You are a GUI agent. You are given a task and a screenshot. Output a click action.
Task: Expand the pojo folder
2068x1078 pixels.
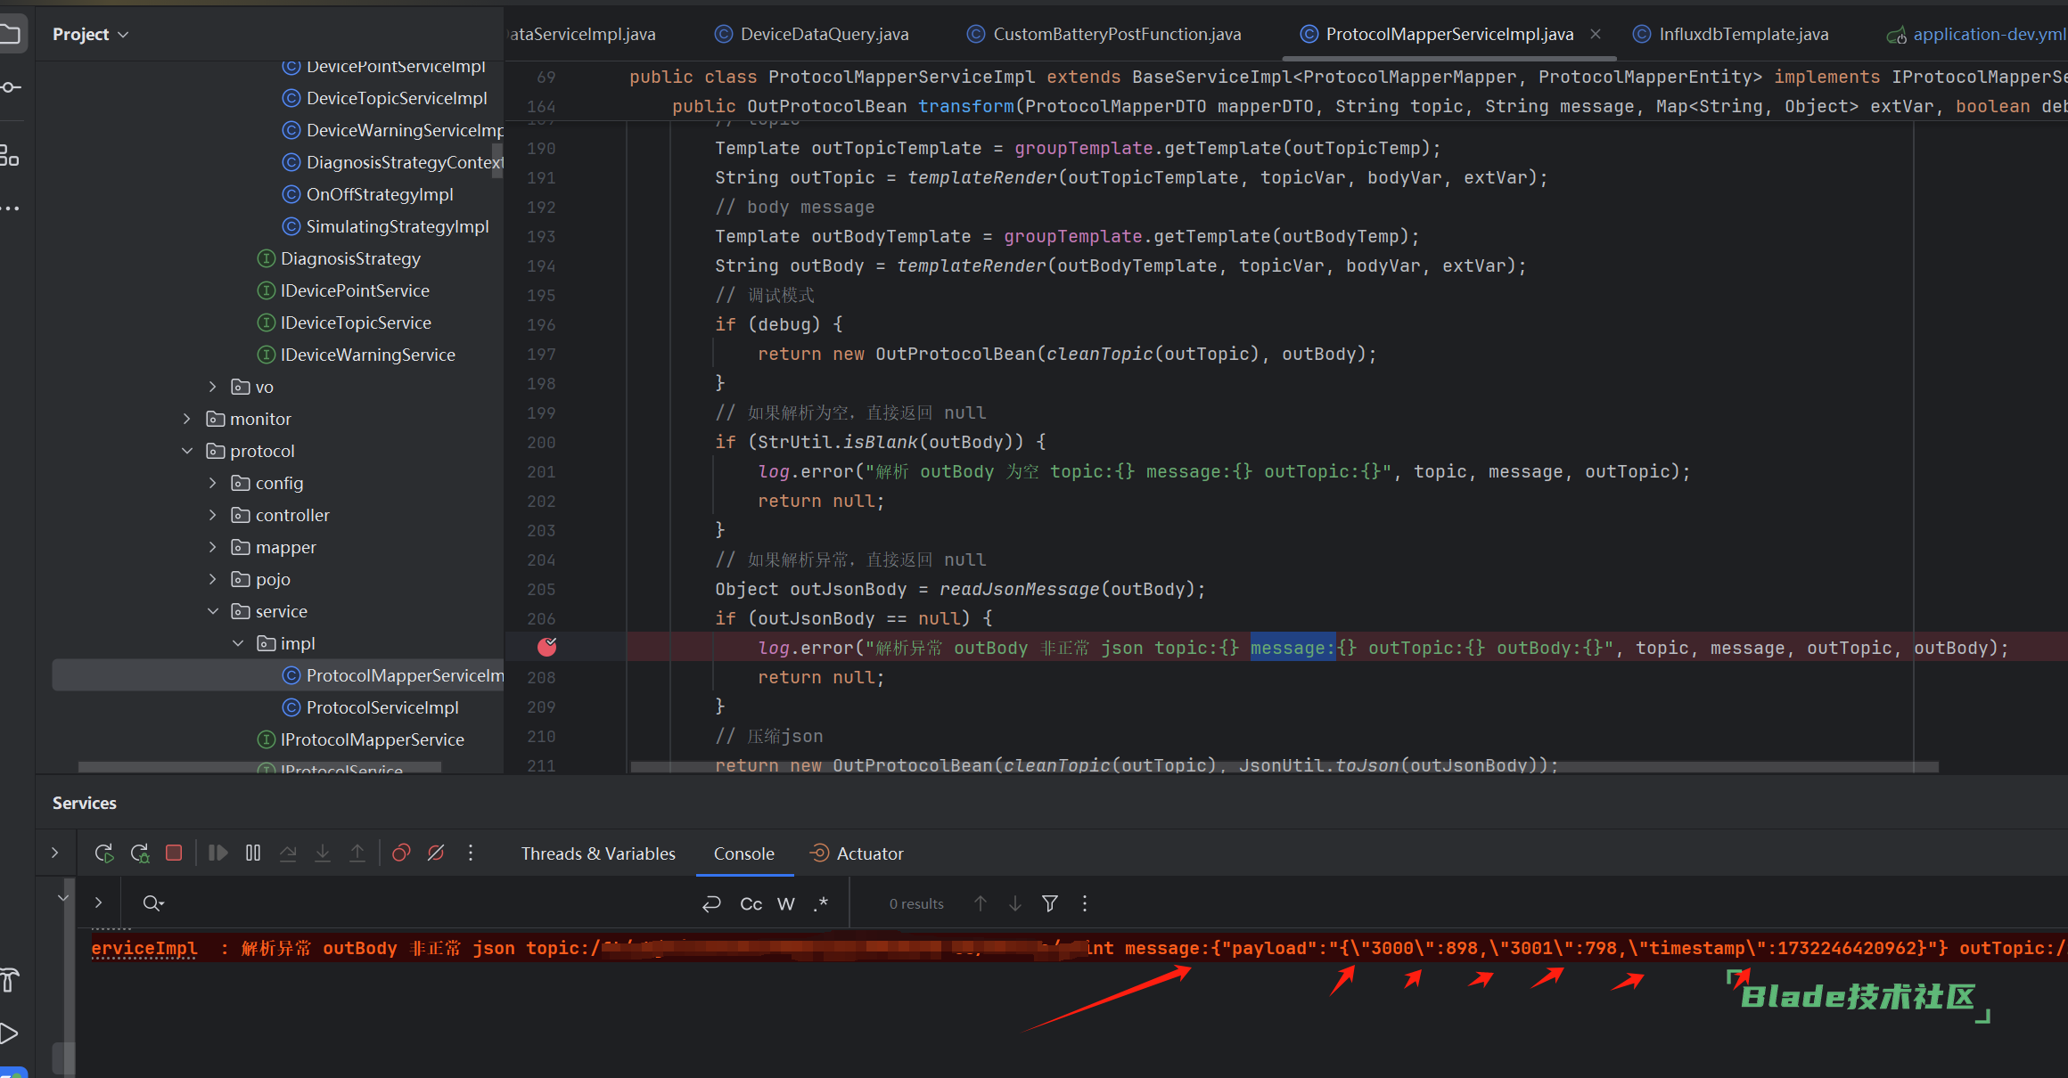(x=212, y=579)
